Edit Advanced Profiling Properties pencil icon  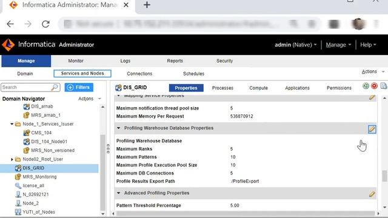pyautogui.click(x=372, y=194)
